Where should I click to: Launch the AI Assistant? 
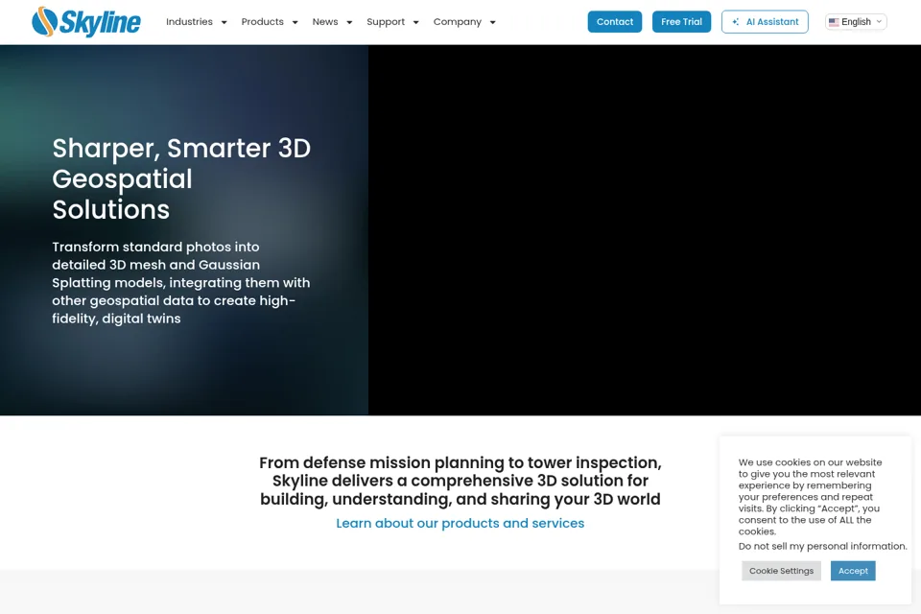pyautogui.click(x=765, y=22)
